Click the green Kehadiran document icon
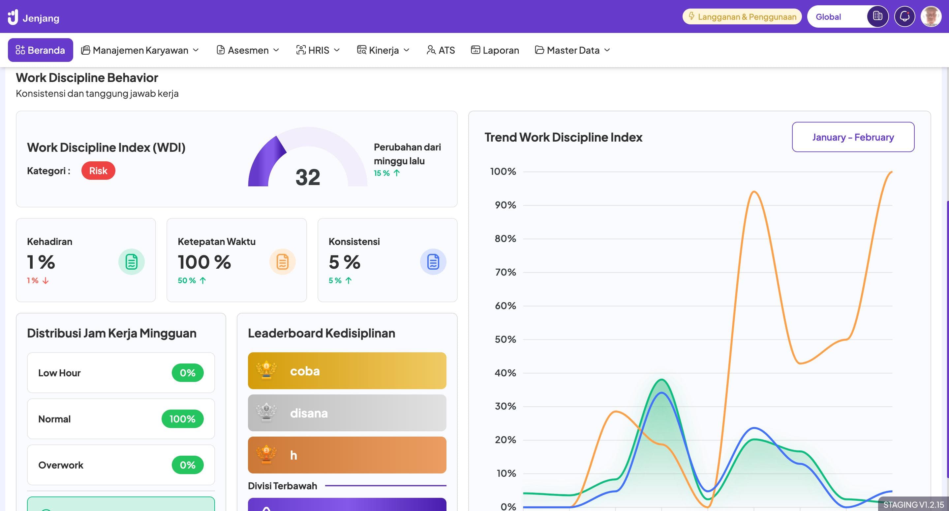This screenshot has height=511, width=949. (131, 262)
